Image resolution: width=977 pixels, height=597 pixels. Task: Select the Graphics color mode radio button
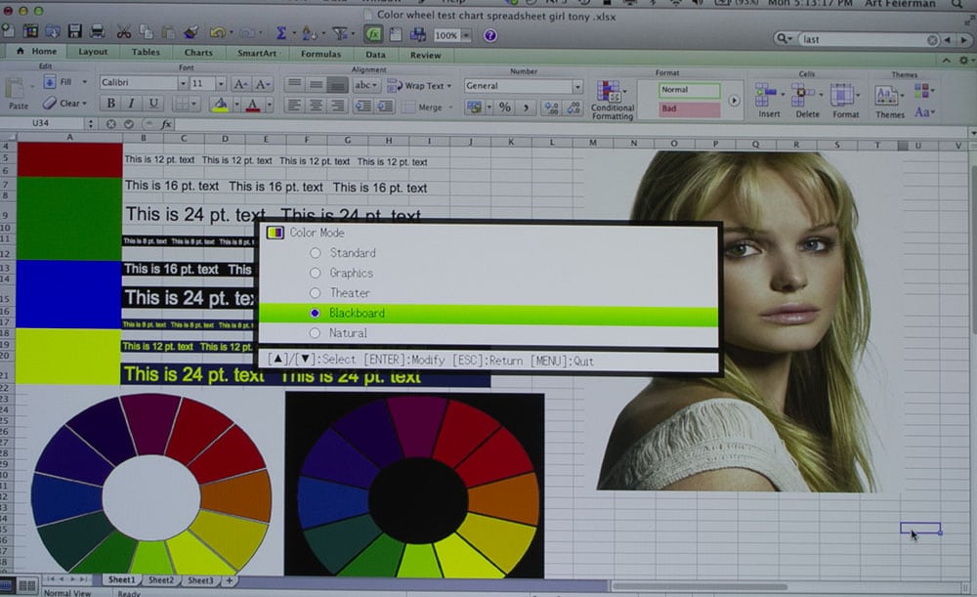tap(316, 273)
